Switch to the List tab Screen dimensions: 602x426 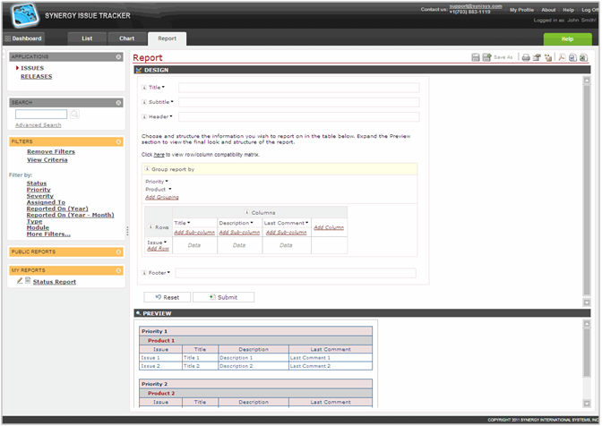87,38
